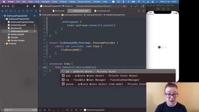The image size is (199, 112).
Task: Add a new file with bottom plus
Action: coord(2,110)
